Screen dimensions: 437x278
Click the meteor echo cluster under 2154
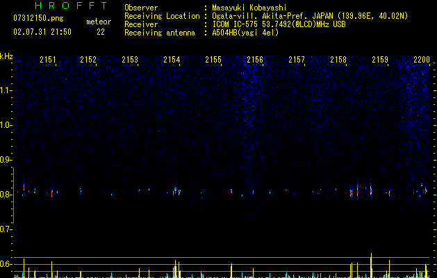176,190
